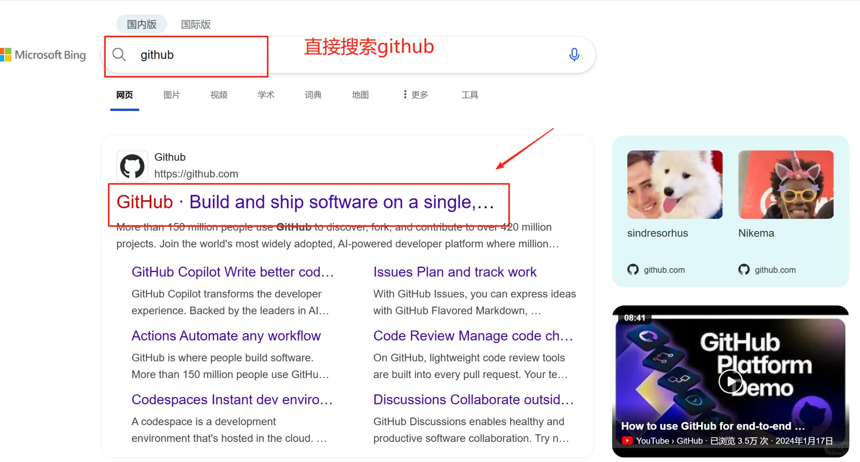Screen dimensions: 860x462
Task: Open the 视频 results tab
Action: (218, 95)
